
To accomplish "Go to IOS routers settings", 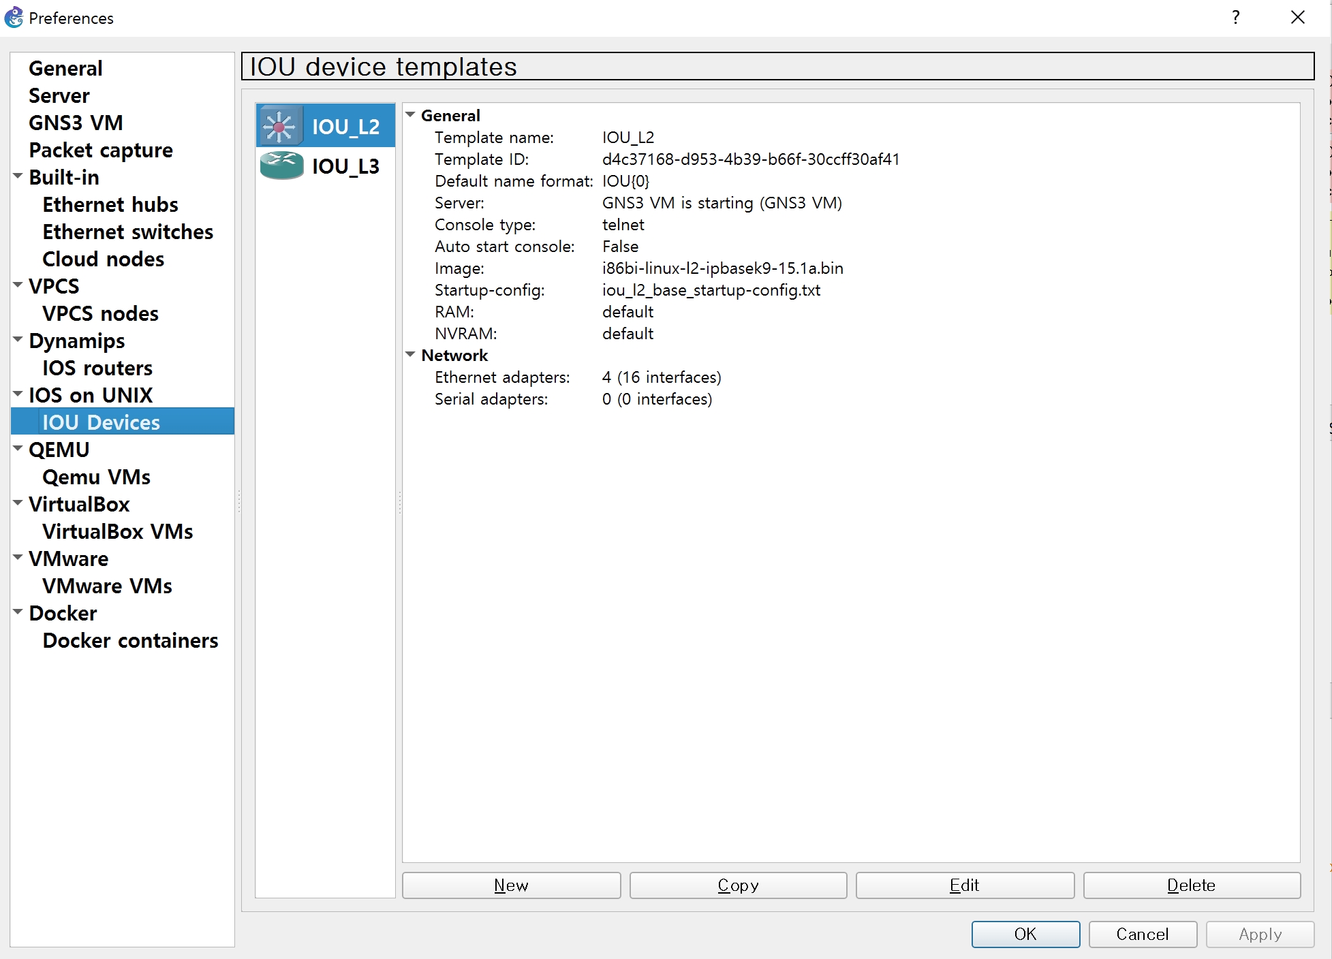I will tap(97, 368).
